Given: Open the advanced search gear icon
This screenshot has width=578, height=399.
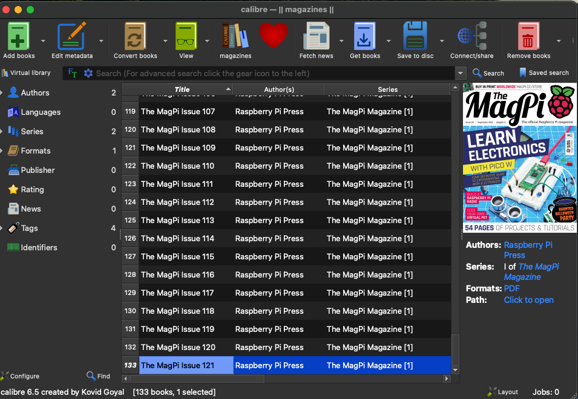Looking at the screenshot, I should (88, 73).
